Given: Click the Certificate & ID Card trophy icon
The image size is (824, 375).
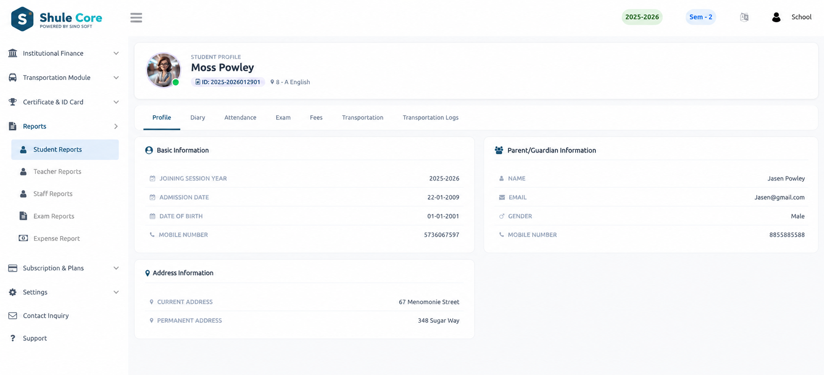Looking at the screenshot, I should [13, 102].
